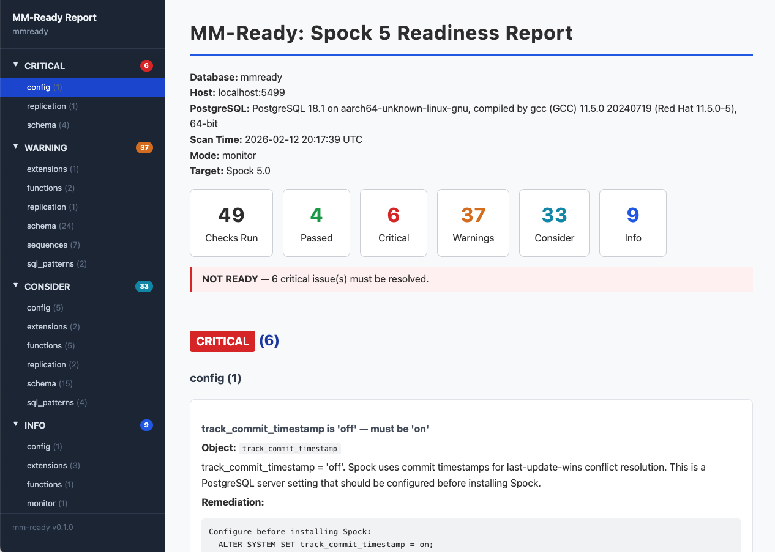
Task: Collapse the INFO section in the sidebar
Action: (x=15, y=425)
